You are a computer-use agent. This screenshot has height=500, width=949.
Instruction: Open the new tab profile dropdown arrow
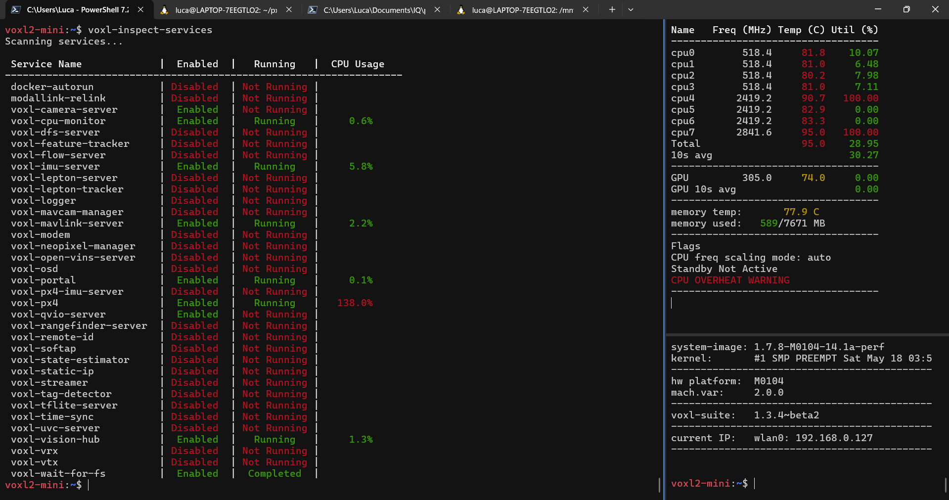(631, 9)
